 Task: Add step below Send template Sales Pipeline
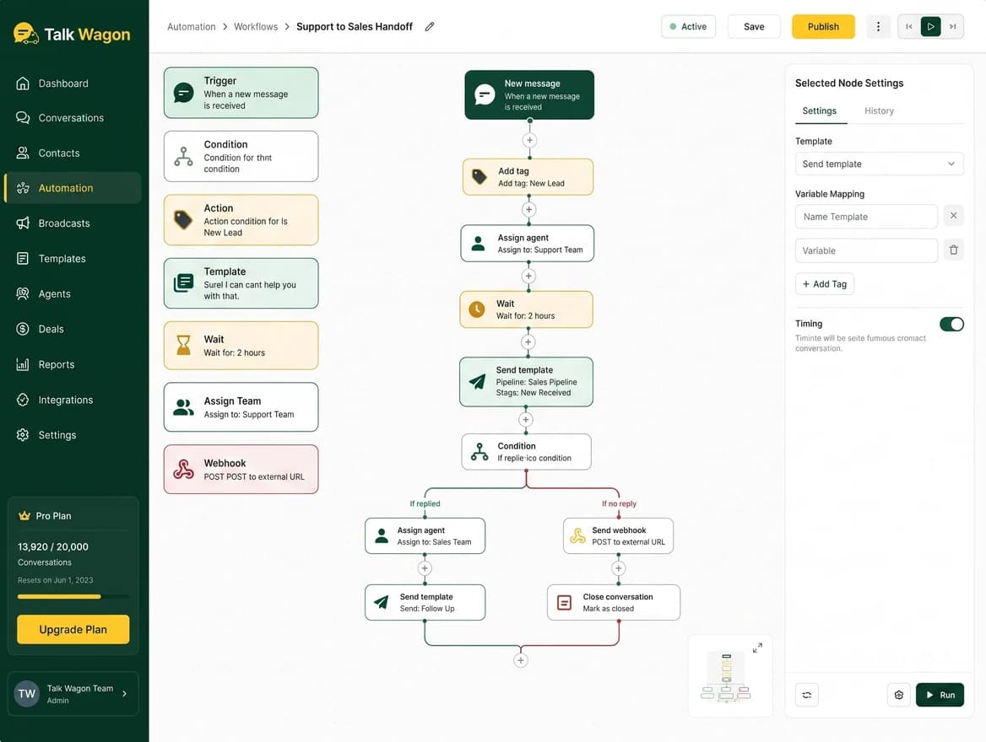point(526,420)
